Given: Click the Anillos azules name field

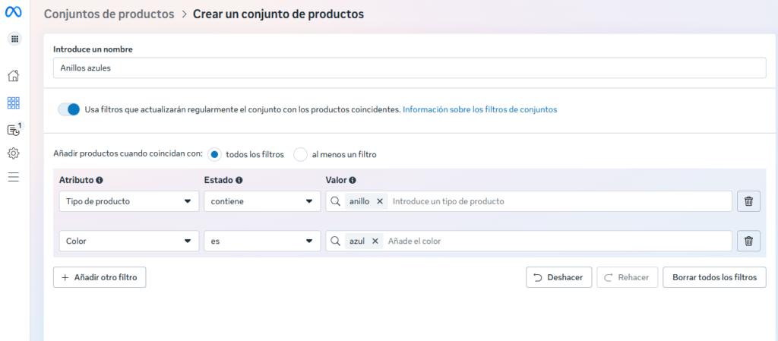Looking at the screenshot, I should 410,68.
